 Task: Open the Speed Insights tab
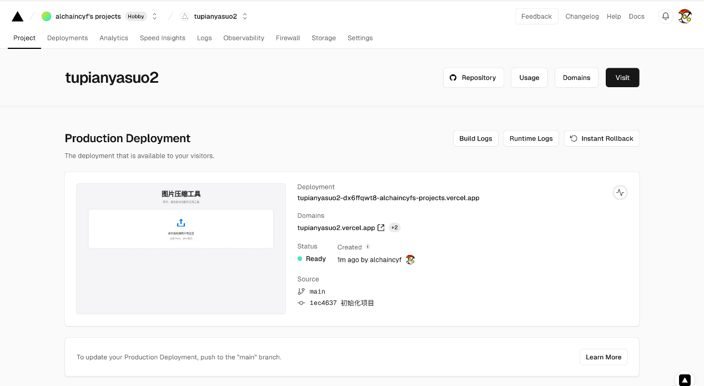(162, 38)
